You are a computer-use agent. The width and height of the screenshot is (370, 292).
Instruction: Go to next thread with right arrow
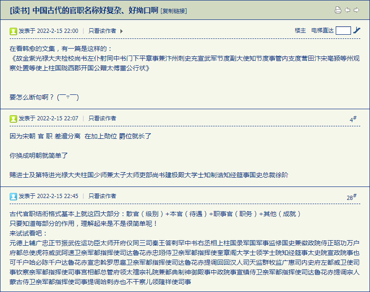tap(357, 10)
